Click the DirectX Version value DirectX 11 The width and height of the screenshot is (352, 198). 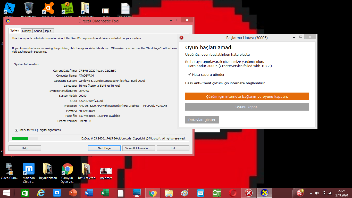[x=85, y=121]
